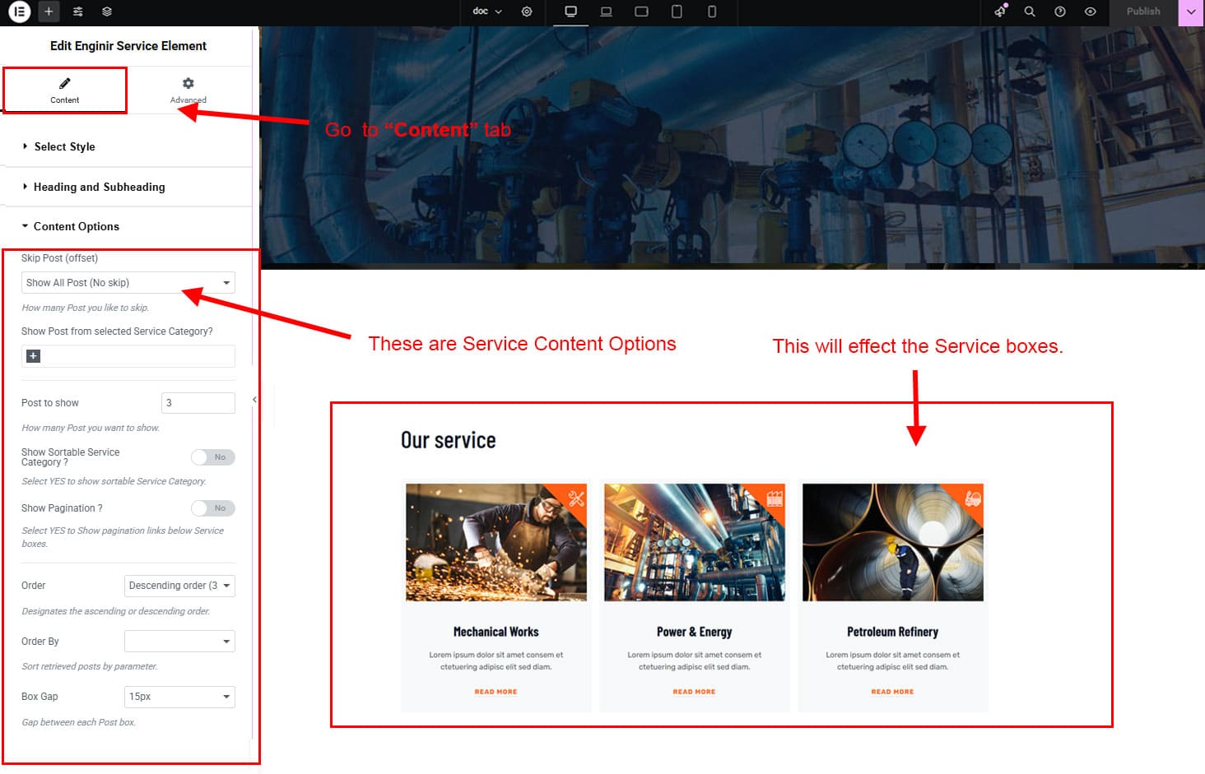
Task: Open the Order By dropdown
Action: [179, 642]
